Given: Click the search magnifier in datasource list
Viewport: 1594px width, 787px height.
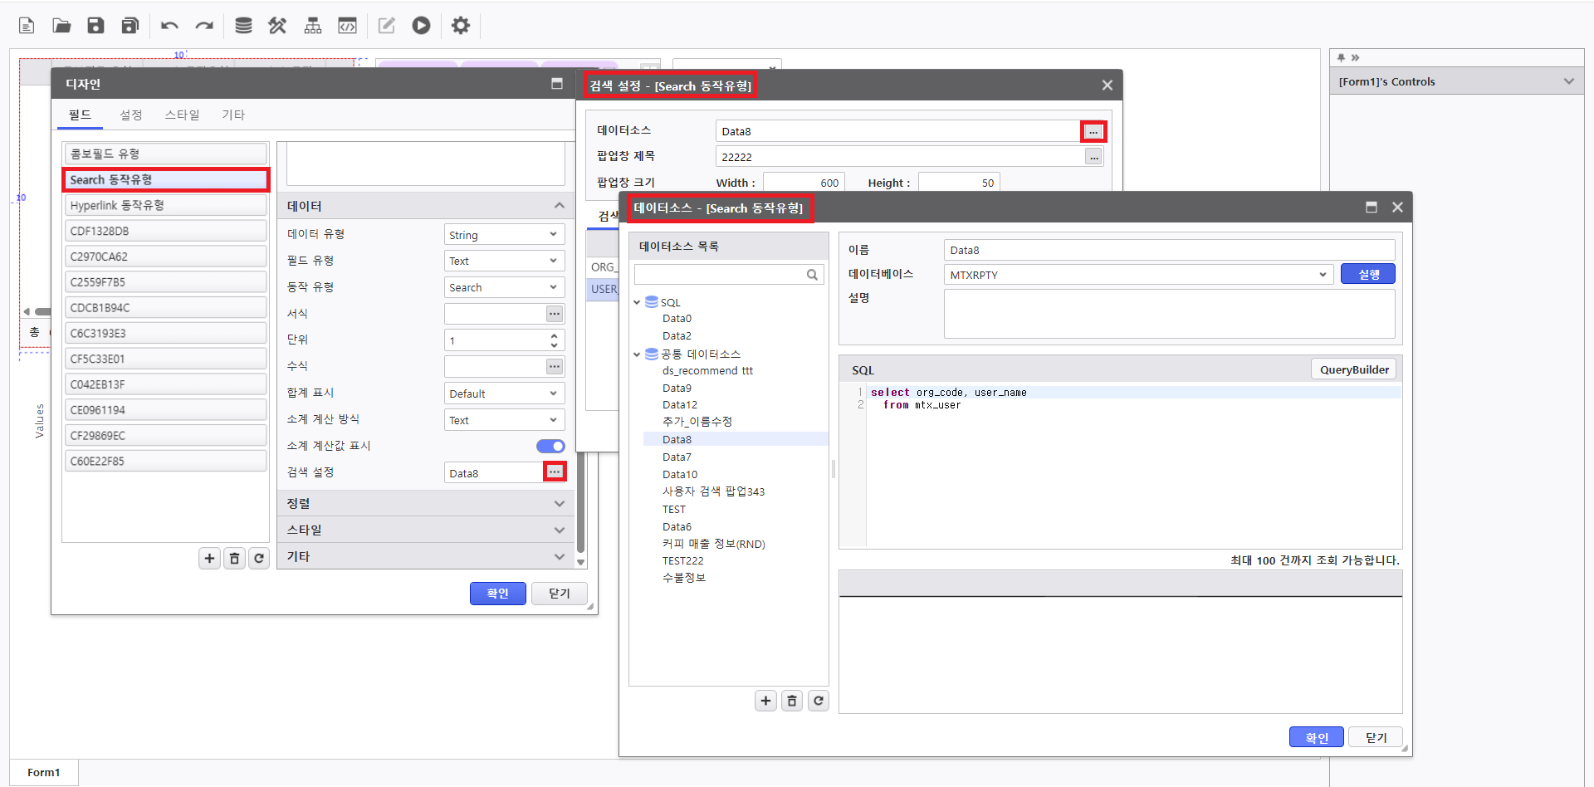Looking at the screenshot, I should tap(812, 275).
